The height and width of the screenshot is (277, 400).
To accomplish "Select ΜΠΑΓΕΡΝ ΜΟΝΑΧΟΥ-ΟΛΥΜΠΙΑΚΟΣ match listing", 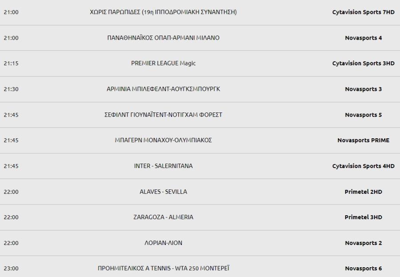I will click(163, 140).
